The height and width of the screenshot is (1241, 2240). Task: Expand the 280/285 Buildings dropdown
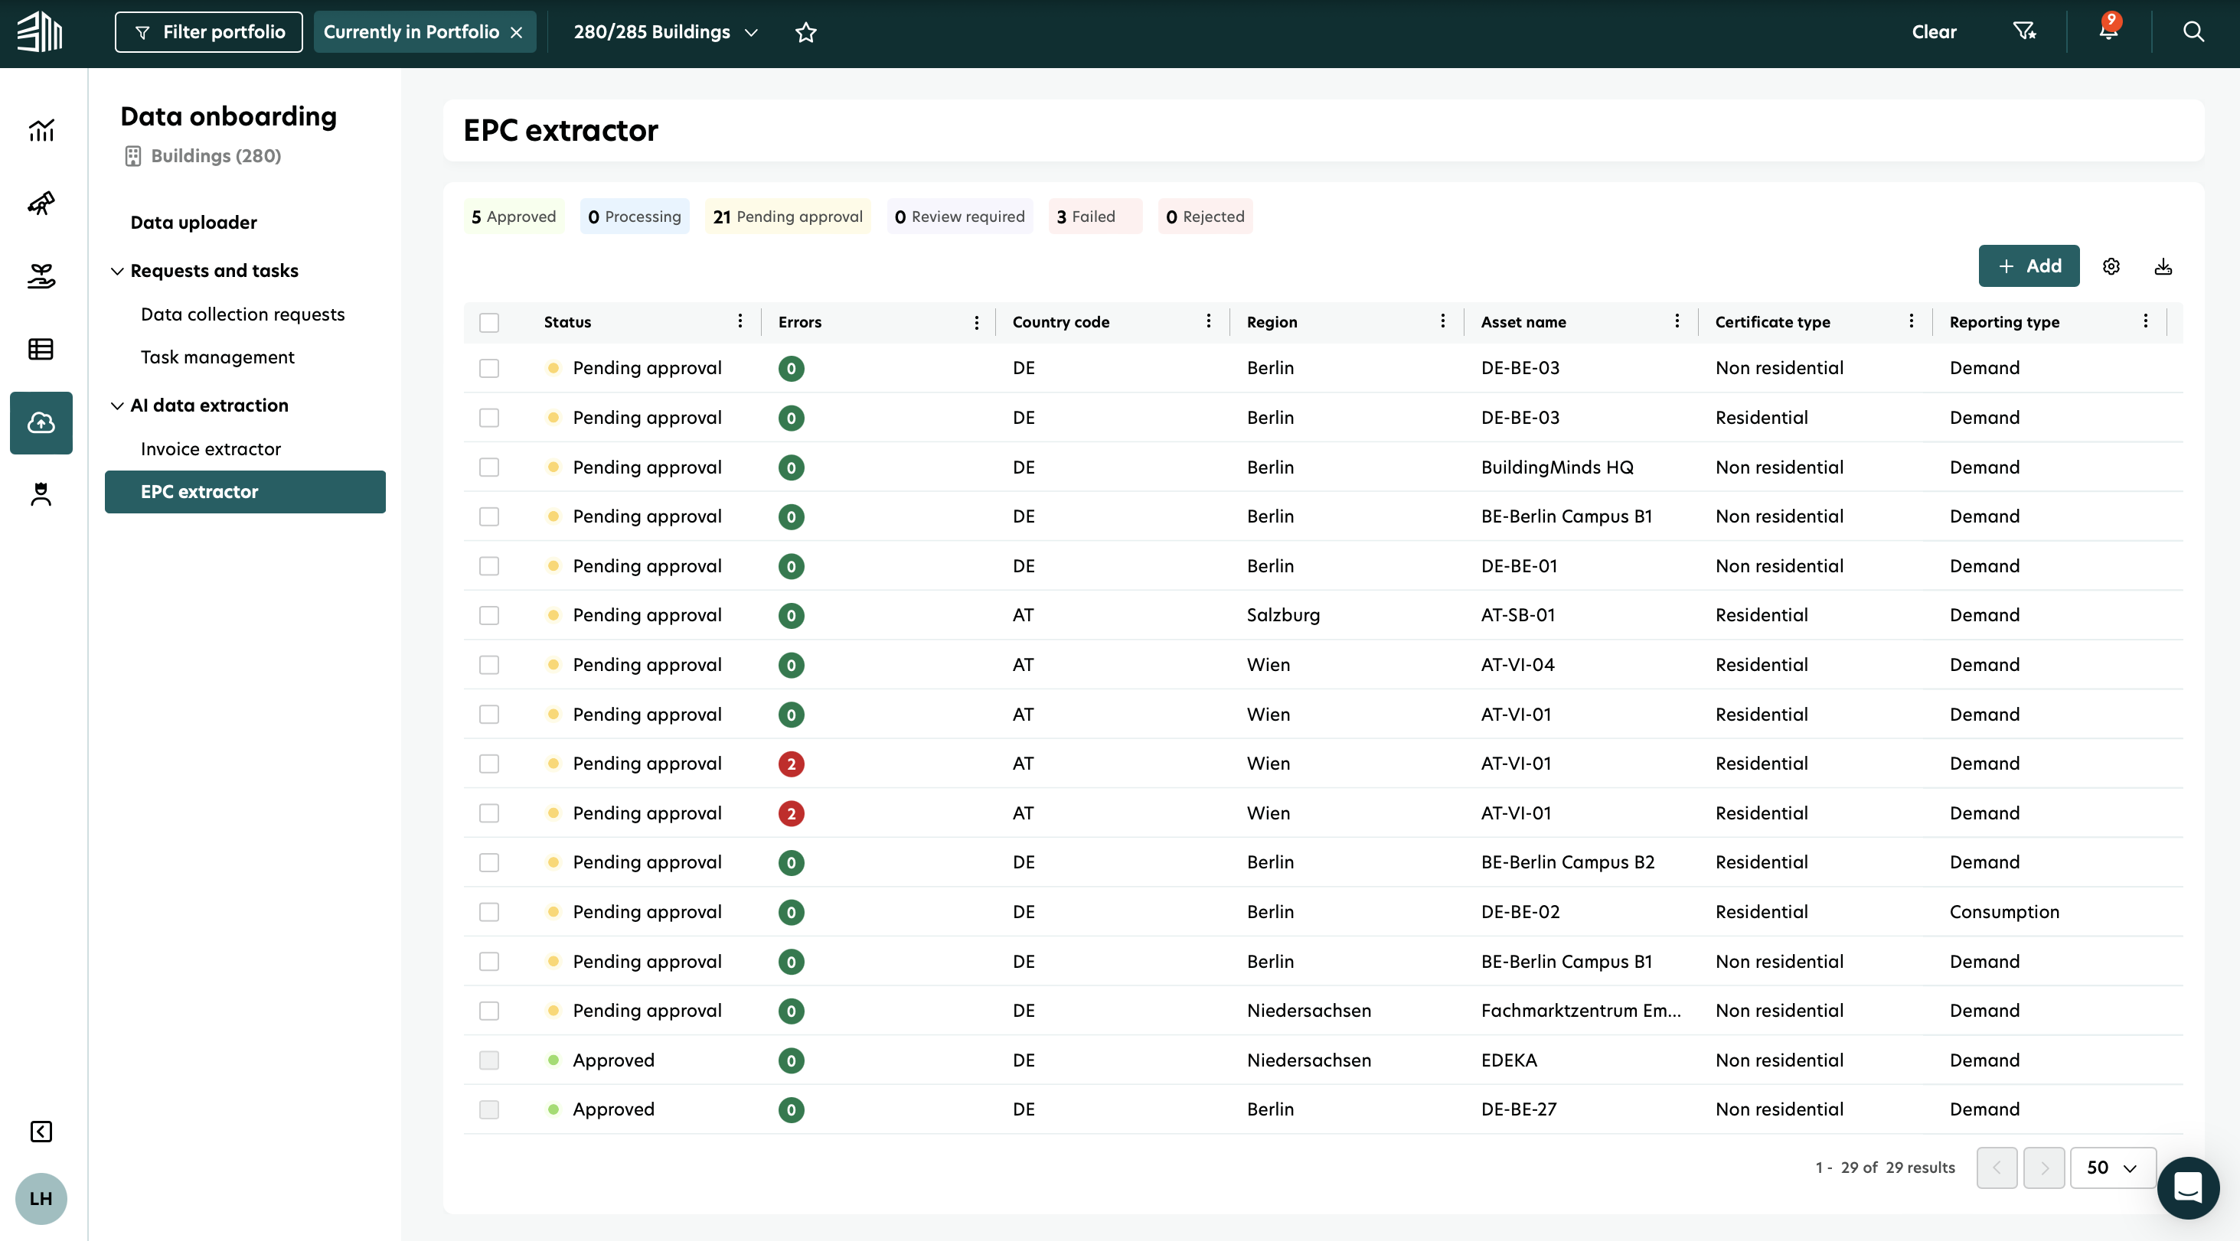point(665,32)
